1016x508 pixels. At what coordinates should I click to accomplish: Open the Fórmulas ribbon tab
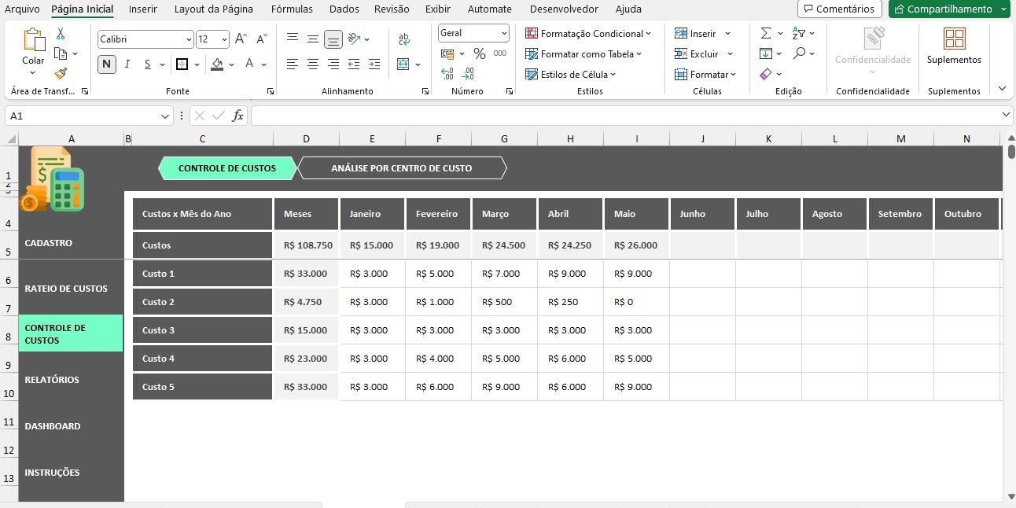coord(292,9)
